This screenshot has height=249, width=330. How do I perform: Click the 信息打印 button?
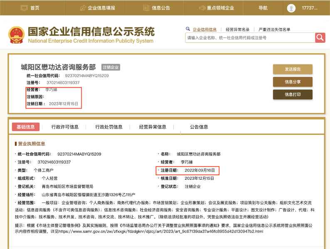coord(293,95)
